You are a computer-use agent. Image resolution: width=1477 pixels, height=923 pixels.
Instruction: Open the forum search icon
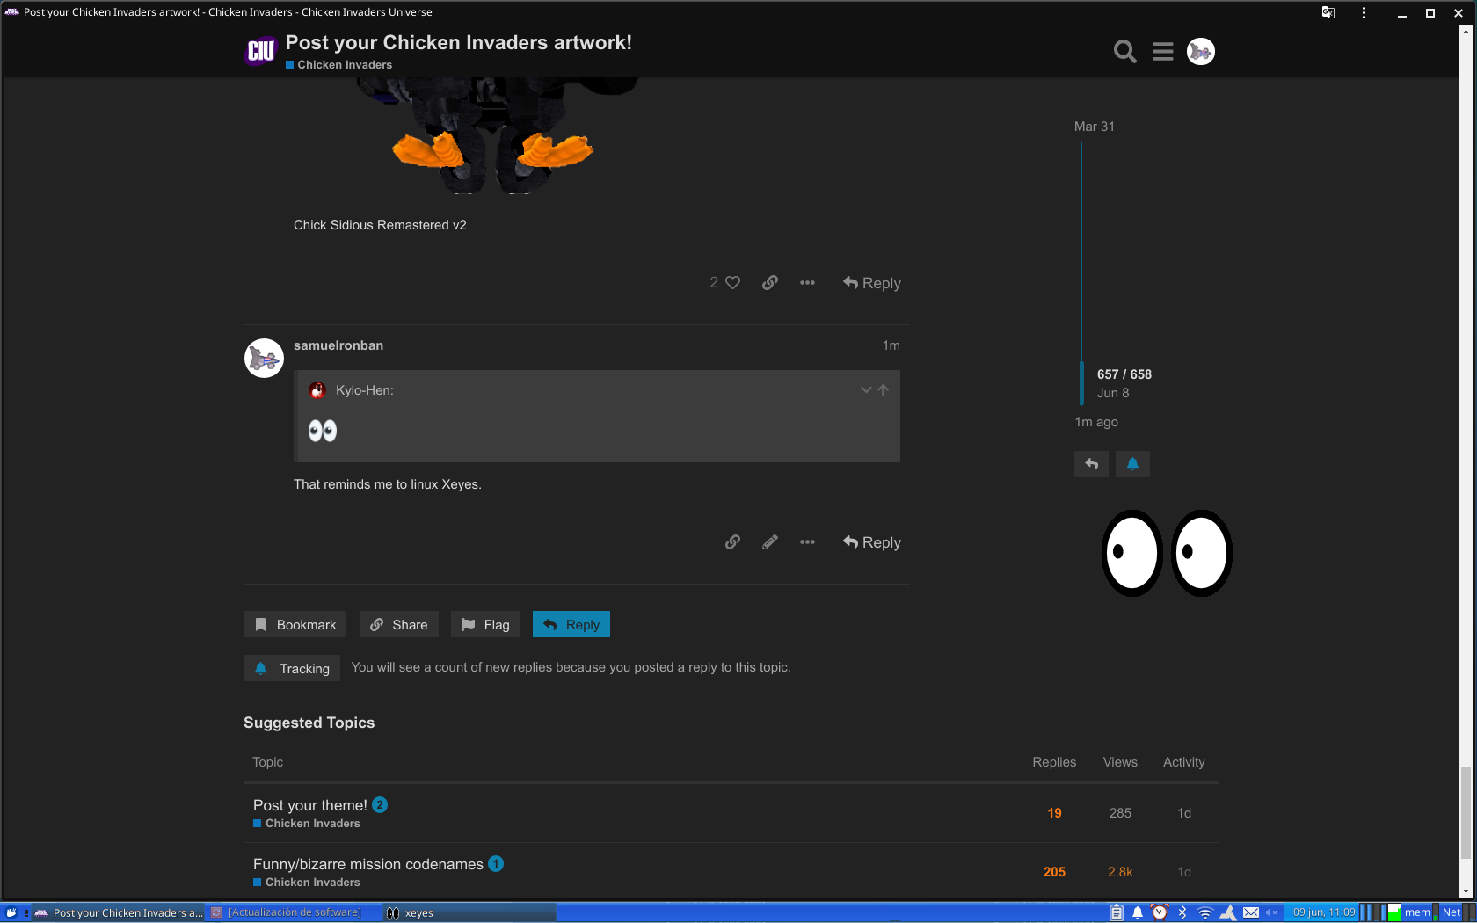tap(1124, 52)
